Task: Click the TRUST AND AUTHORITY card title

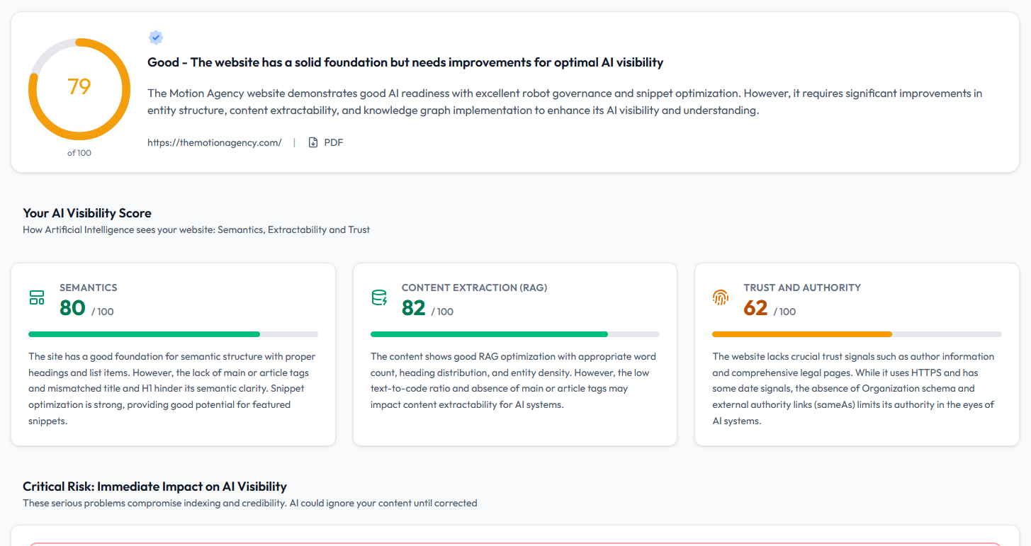Action: tap(802, 288)
